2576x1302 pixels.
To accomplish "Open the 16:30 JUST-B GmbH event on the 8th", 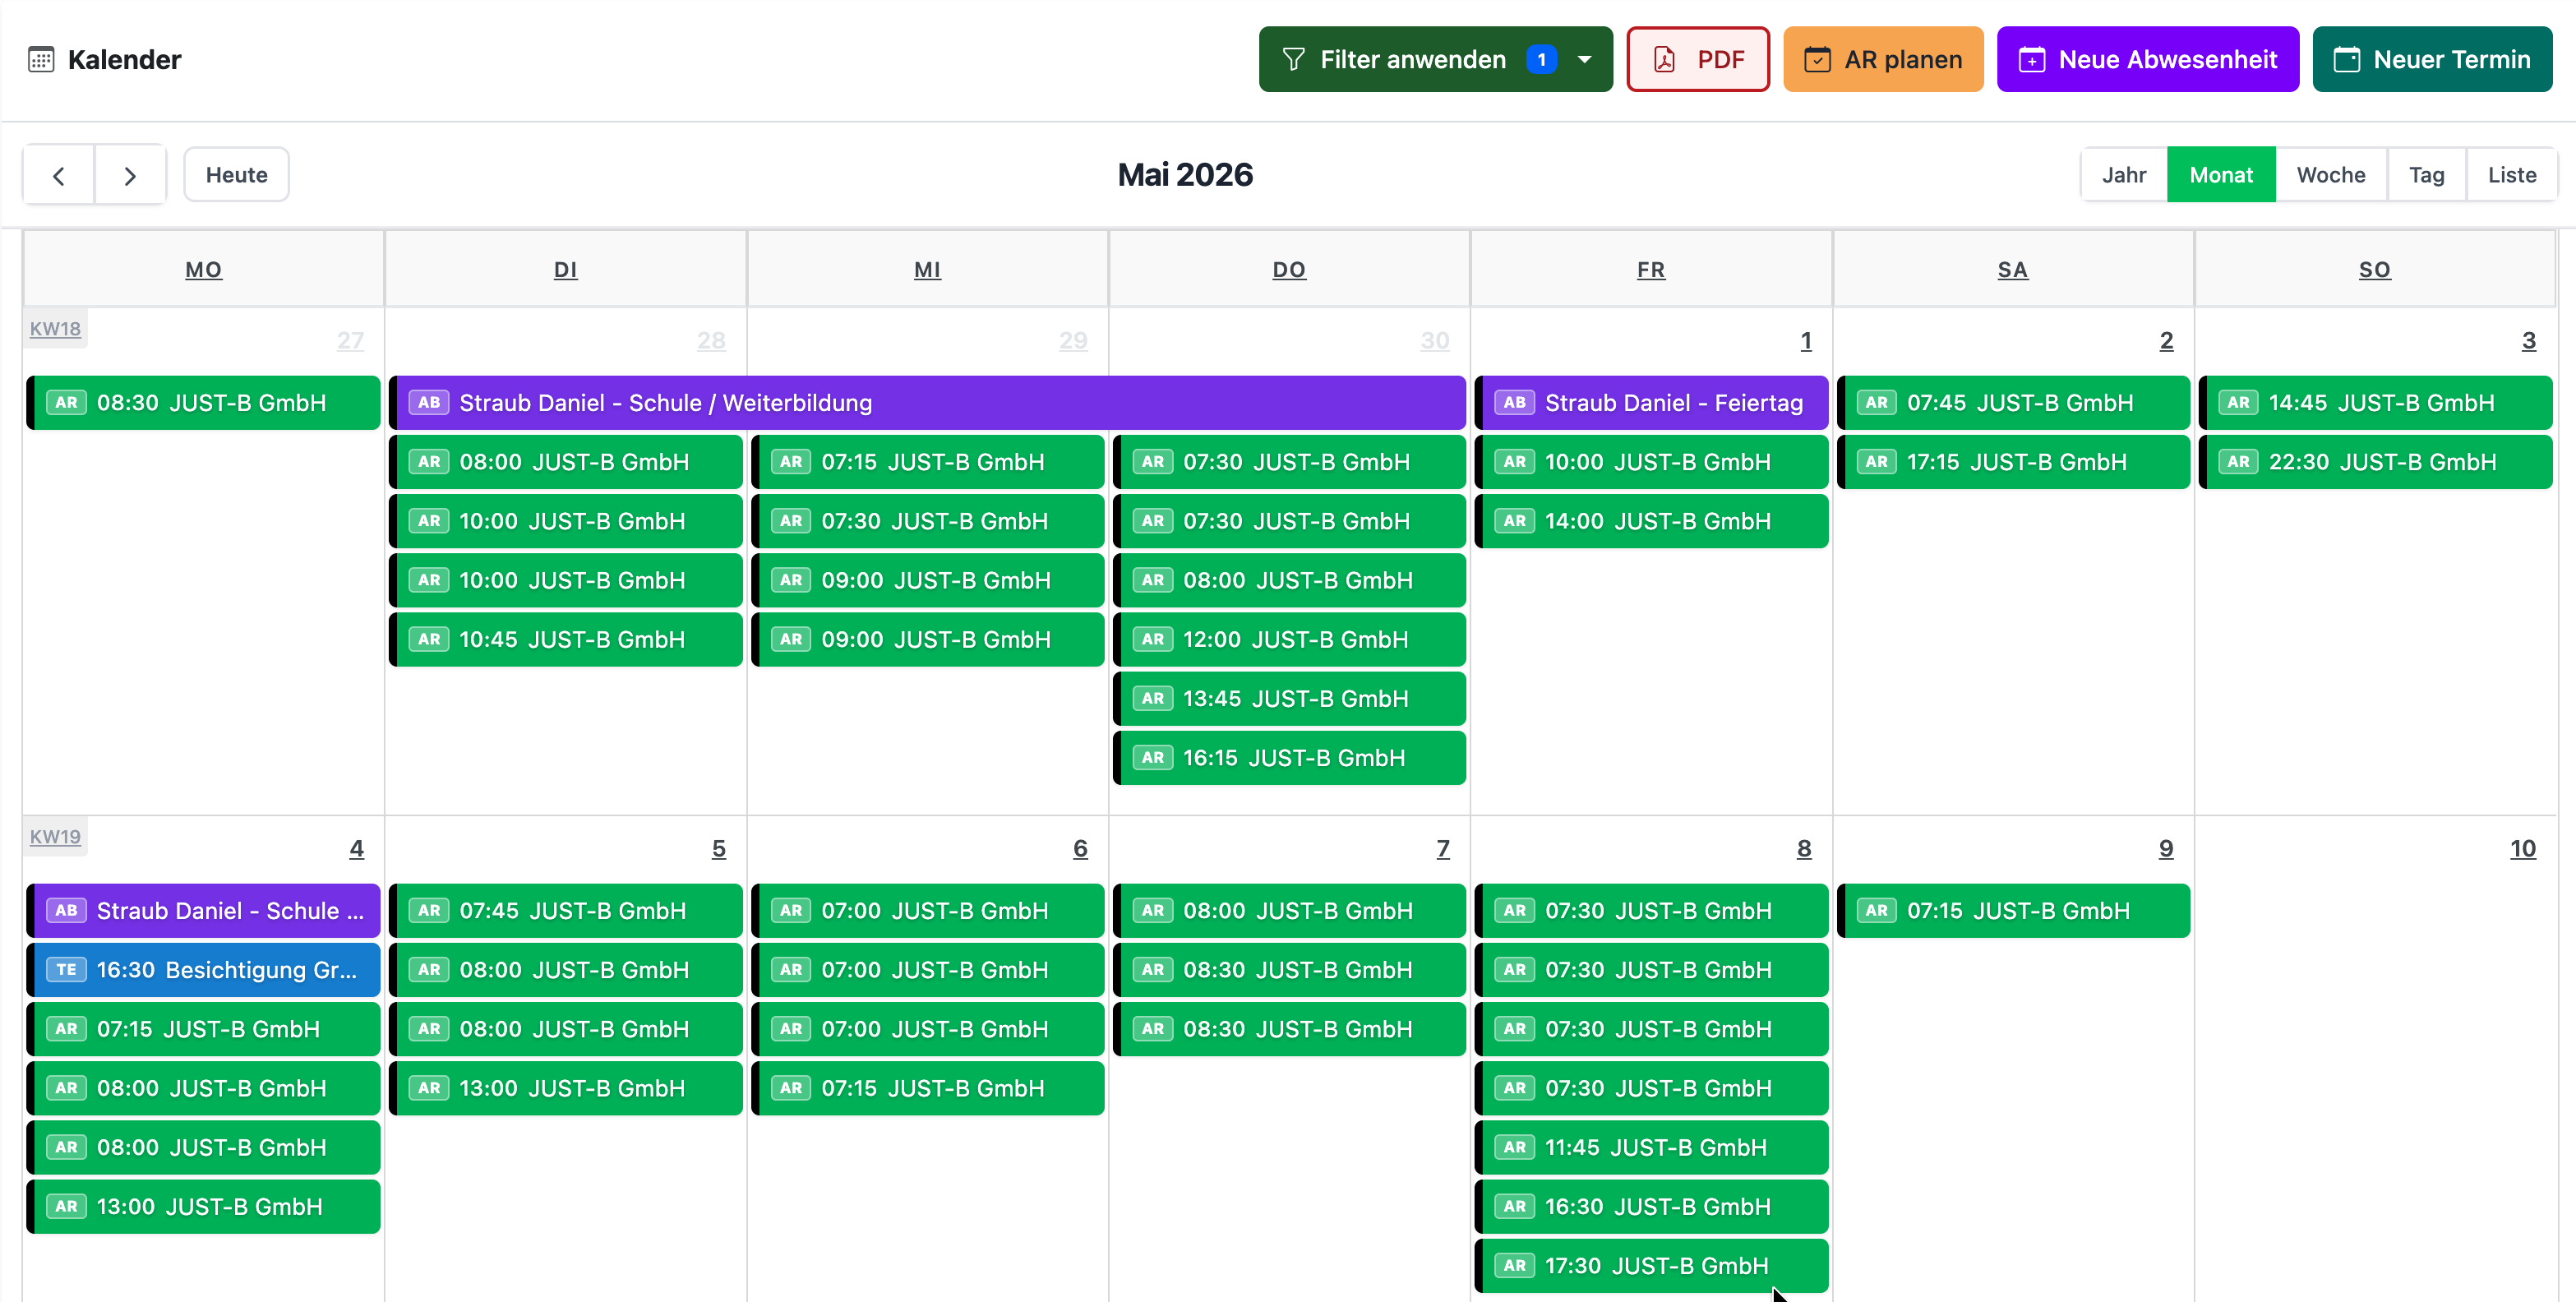I will coord(1651,1207).
